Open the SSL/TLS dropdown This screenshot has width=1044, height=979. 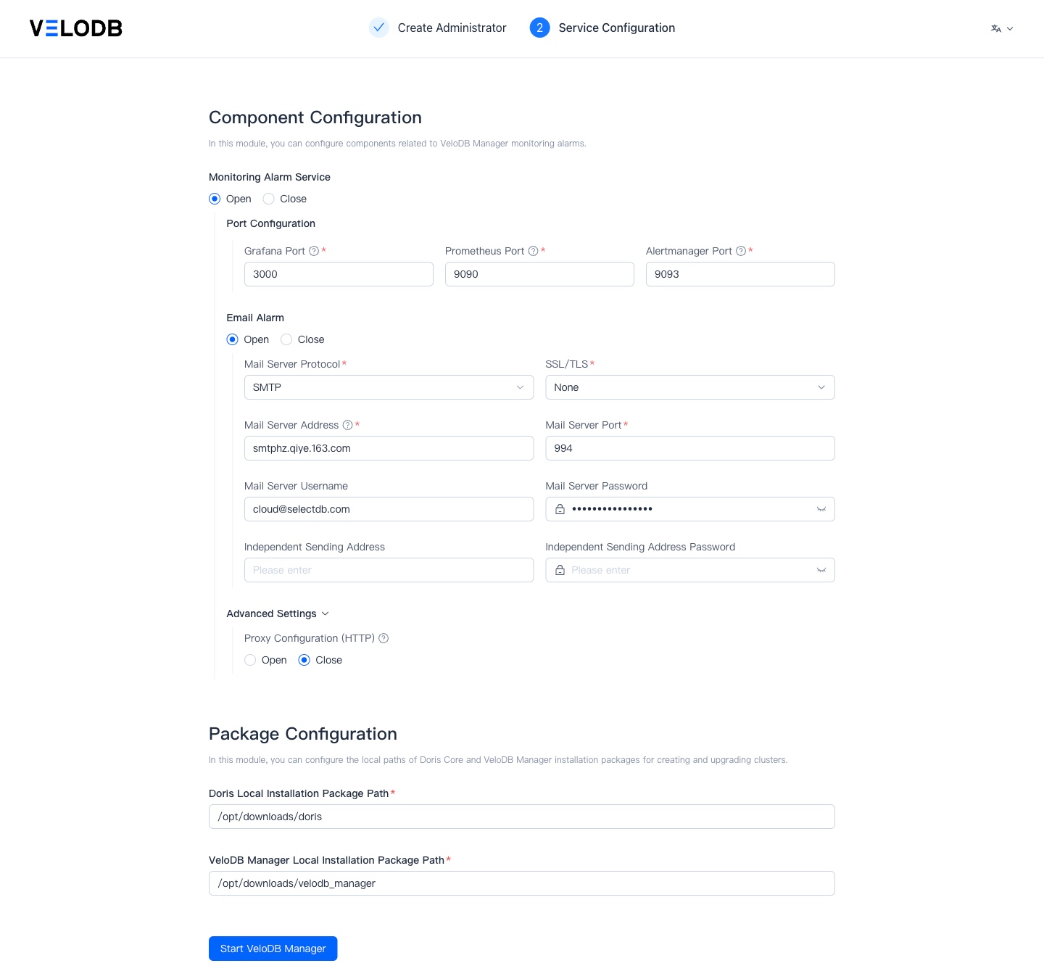coord(690,387)
